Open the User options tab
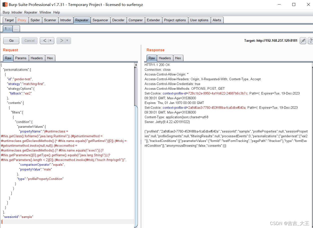 (x=199, y=20)
